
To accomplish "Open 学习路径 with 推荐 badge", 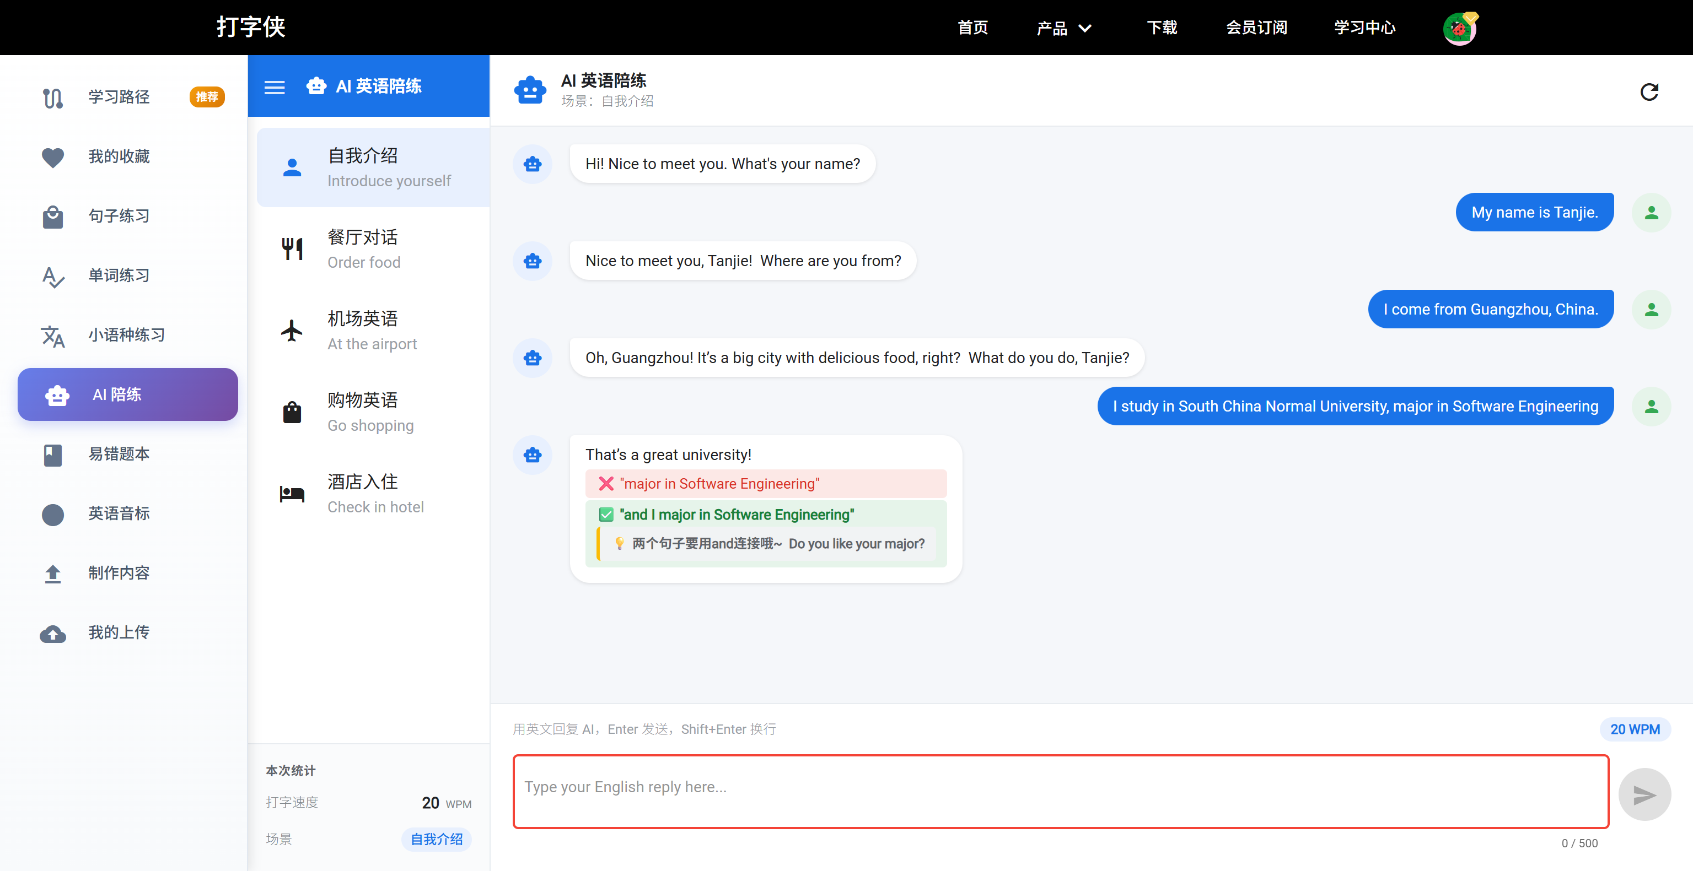I will pyautogui.click(x=120, y=97).
